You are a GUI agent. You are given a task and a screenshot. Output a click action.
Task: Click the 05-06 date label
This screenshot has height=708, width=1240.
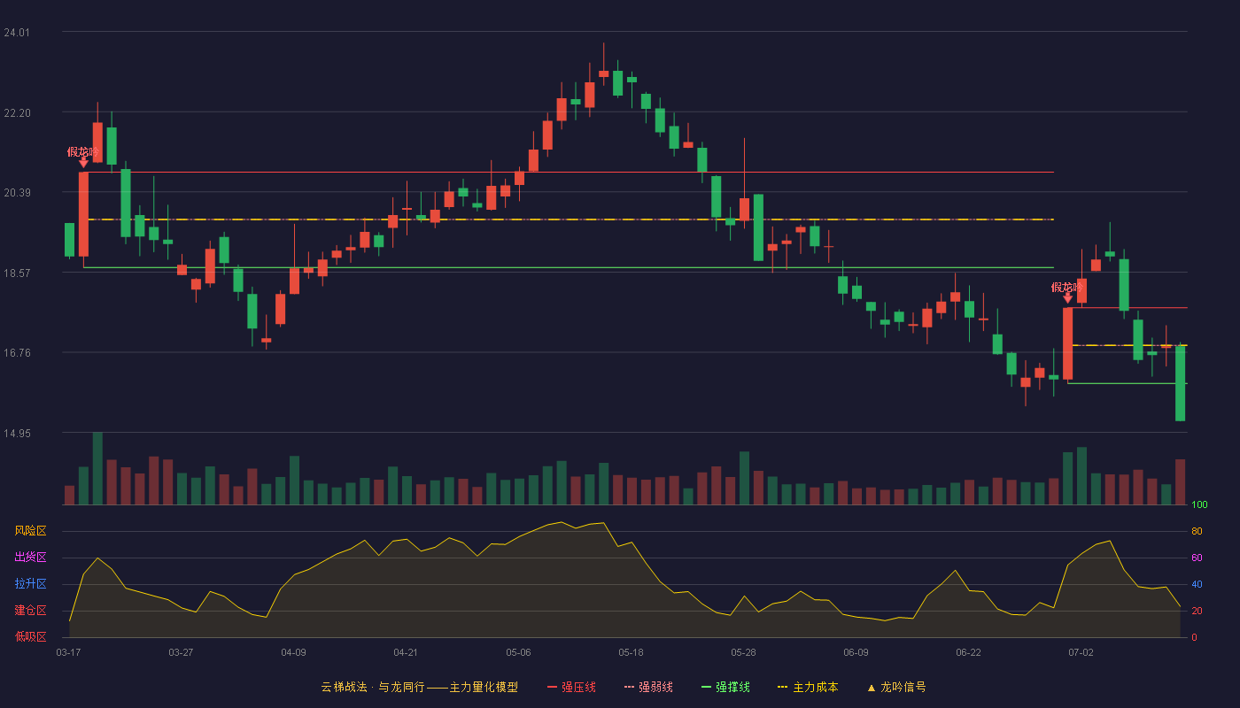[518, 652]
